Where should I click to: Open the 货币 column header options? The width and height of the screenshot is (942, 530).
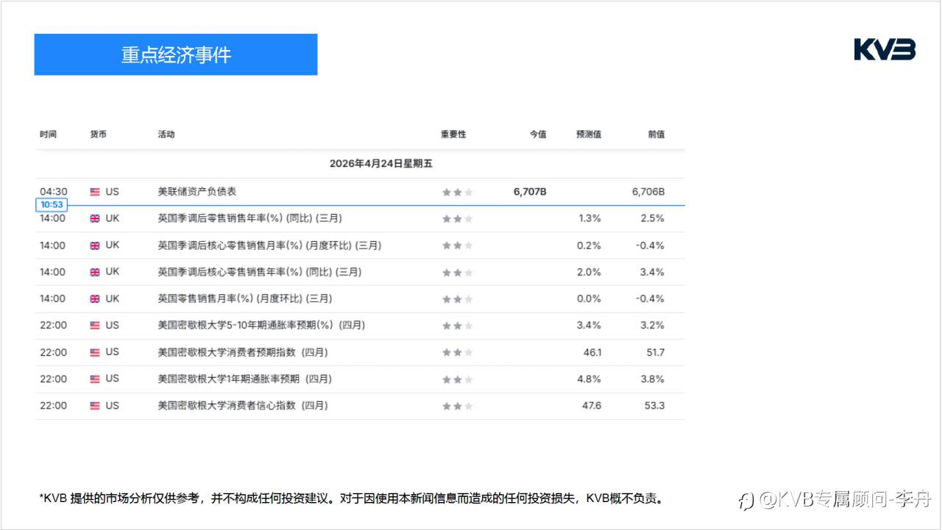[99, 134]
